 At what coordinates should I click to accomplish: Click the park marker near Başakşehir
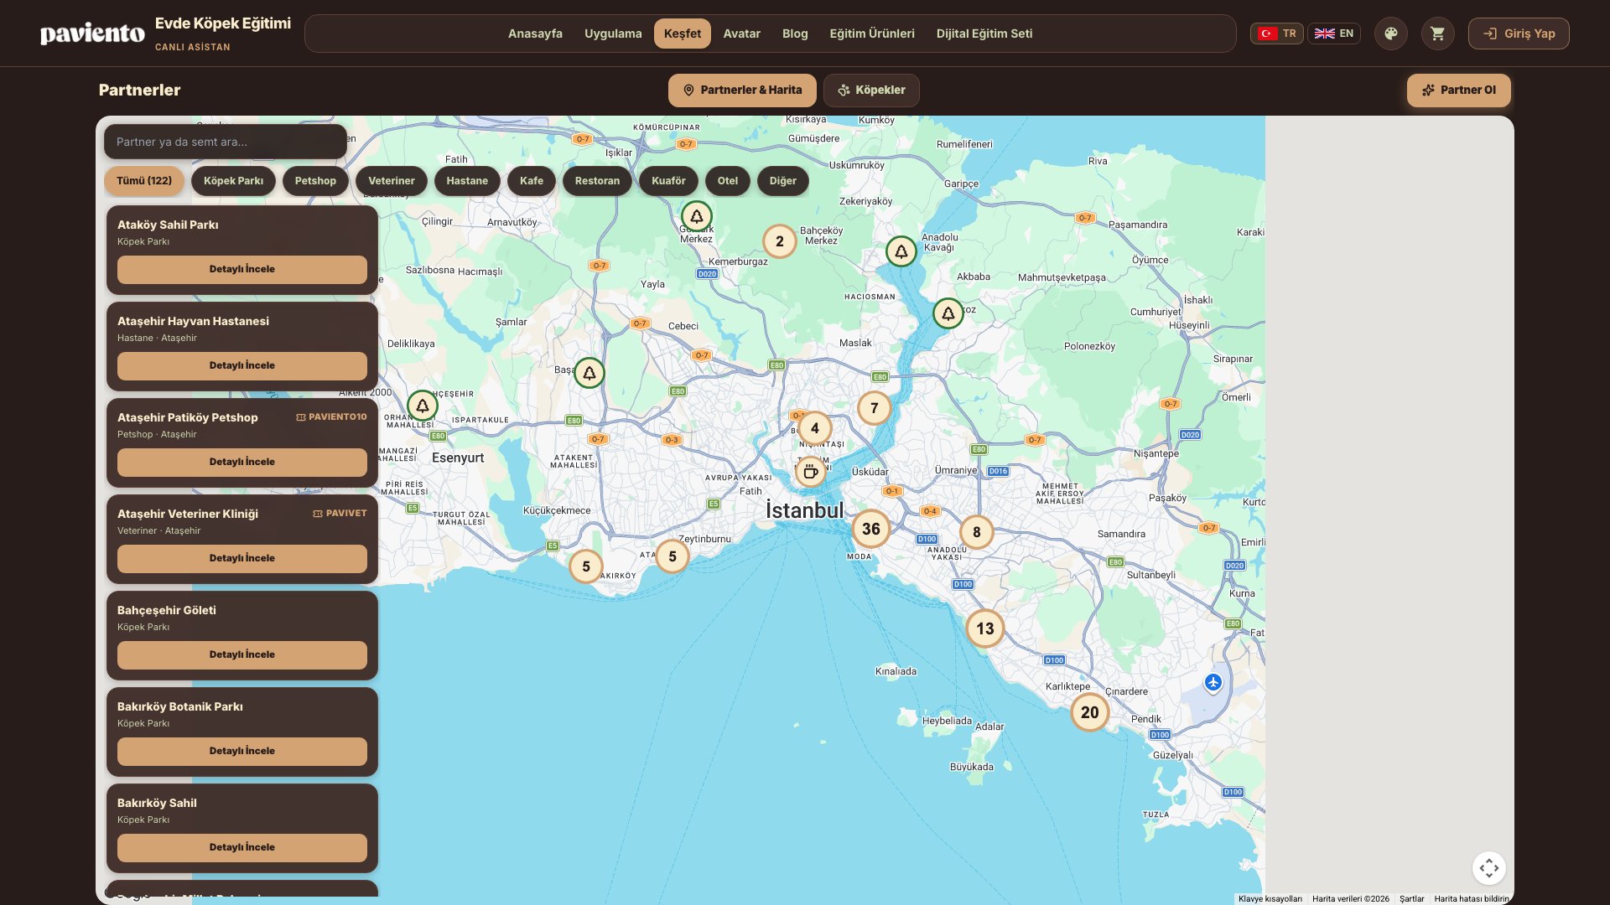(589, 373)
